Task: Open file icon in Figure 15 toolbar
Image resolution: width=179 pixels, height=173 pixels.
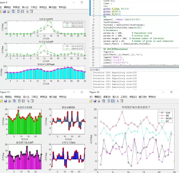Action: [x=1, y=101]
